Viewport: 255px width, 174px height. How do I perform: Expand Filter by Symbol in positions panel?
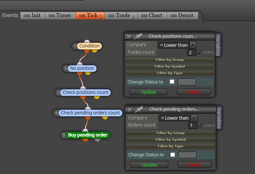pyautogui.click(x=170, y=66)
